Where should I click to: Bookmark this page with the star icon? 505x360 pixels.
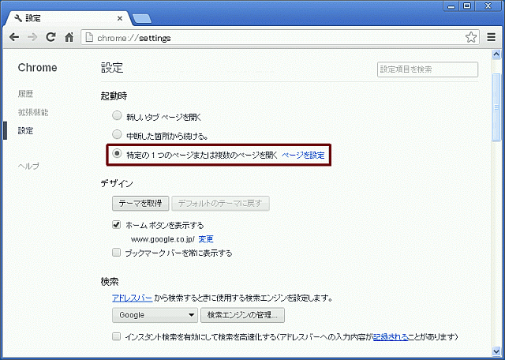coord(471,38)
